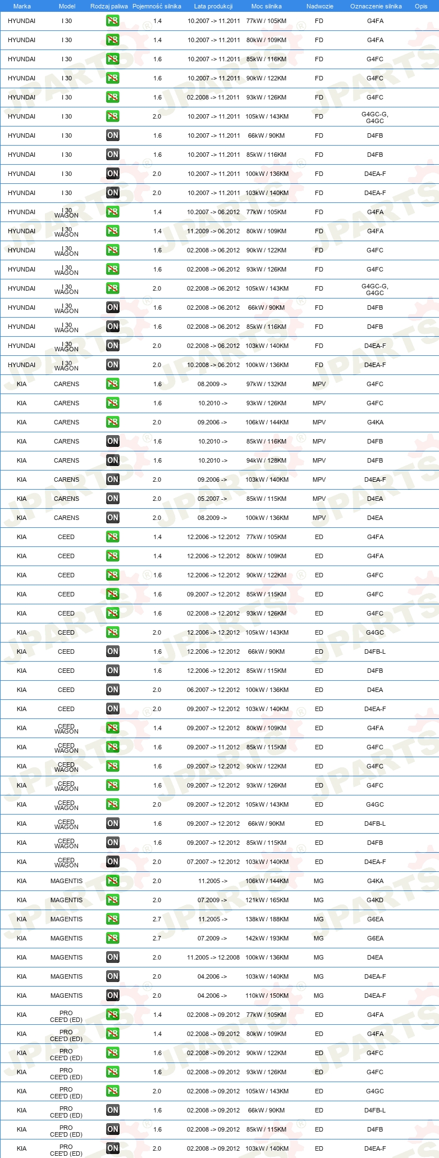Click diesel ON icon for Ceed Wagon 103kW/140KM

112,862
